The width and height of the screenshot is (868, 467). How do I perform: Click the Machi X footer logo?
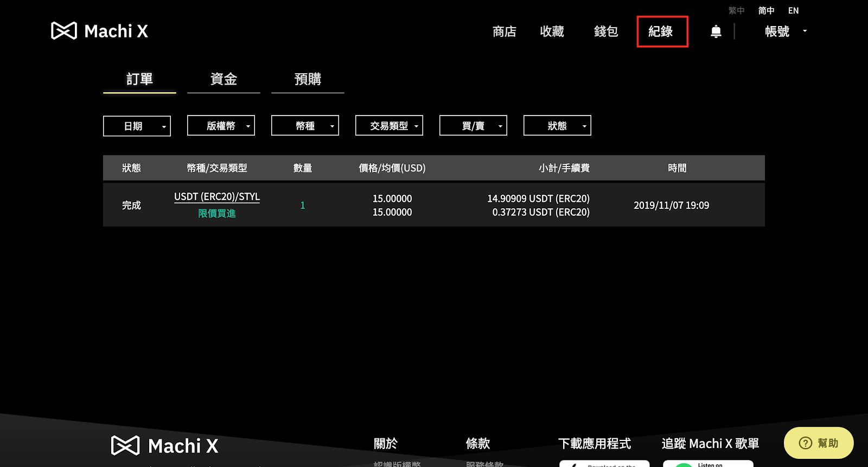pyautogui.click(x=164, y=446)
